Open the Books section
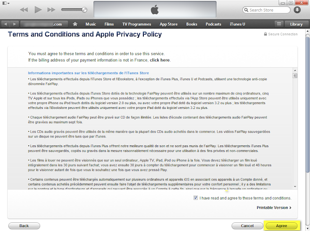Viewport: 310px width, 231px height. pyautogui.click(x=192, y=24)
